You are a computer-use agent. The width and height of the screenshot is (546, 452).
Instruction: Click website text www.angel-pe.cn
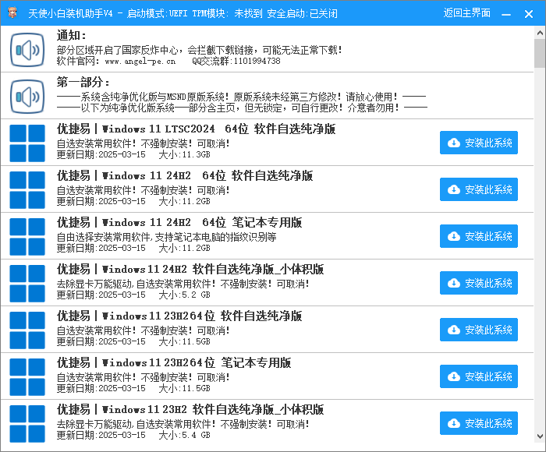click(x=140, y=62)
